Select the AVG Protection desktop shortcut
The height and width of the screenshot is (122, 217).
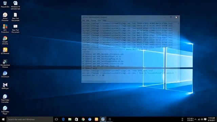5,28
